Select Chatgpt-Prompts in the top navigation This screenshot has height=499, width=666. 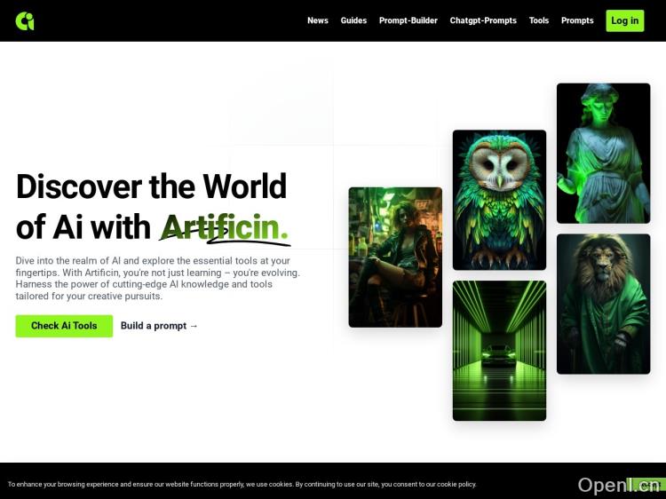(x=483, y=20)
